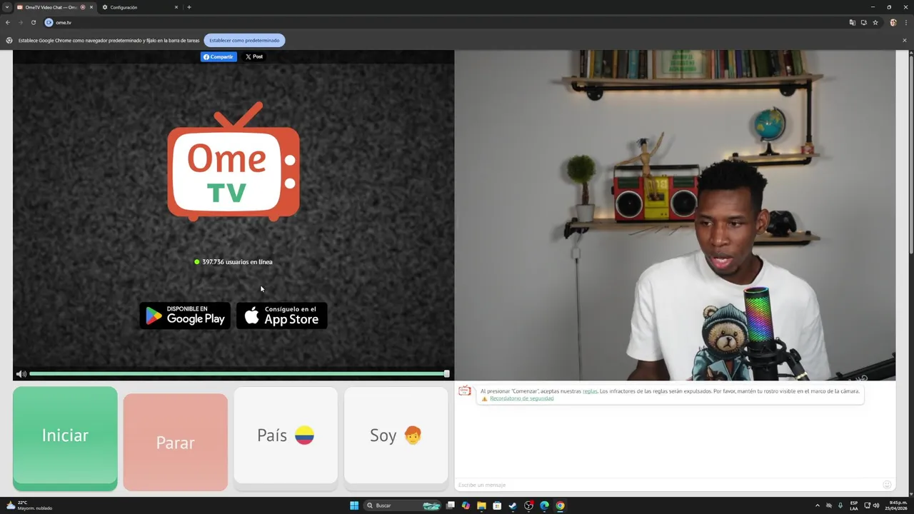The width and height of the screenshot is (914, 514).
Task: Reload the page
Action: coord(33,22)
